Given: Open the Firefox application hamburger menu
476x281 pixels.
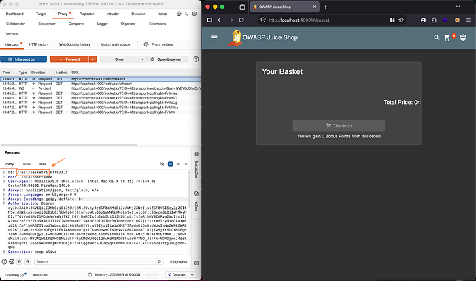Looking at the screenshot, I should (x=469, y=20).
